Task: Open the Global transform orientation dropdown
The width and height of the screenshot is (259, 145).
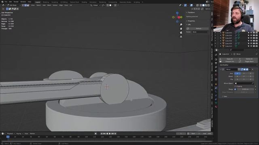Action: pos(96,5)
